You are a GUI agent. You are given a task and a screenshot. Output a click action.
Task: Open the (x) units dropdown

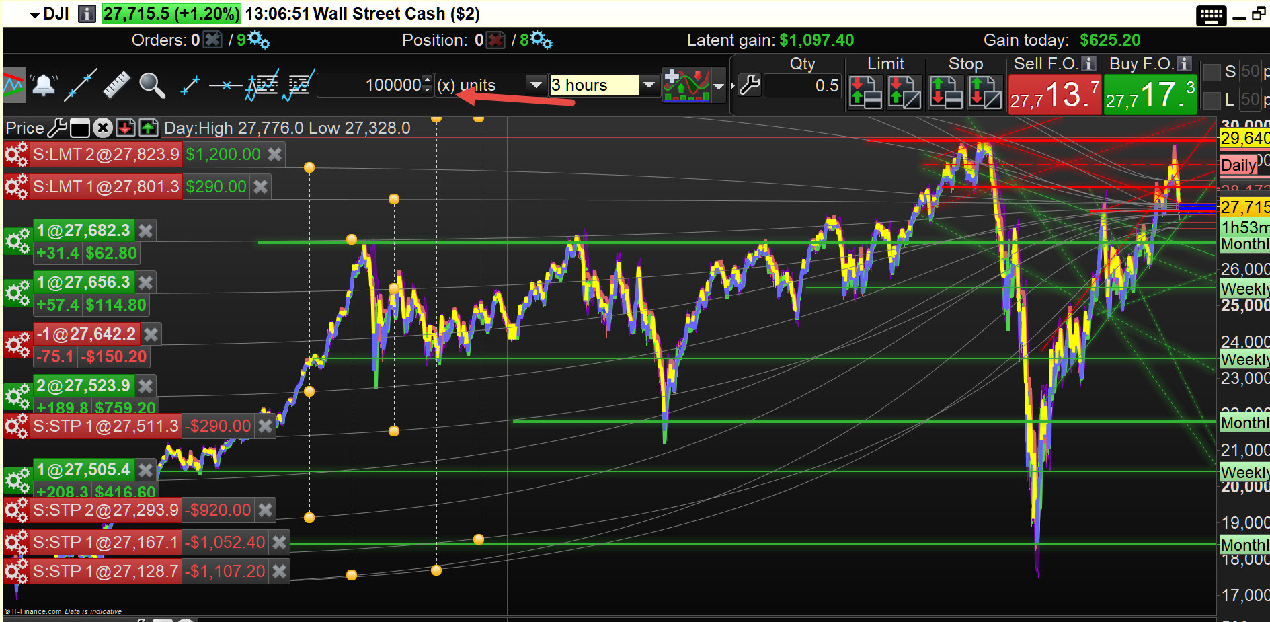click(536, 85)
